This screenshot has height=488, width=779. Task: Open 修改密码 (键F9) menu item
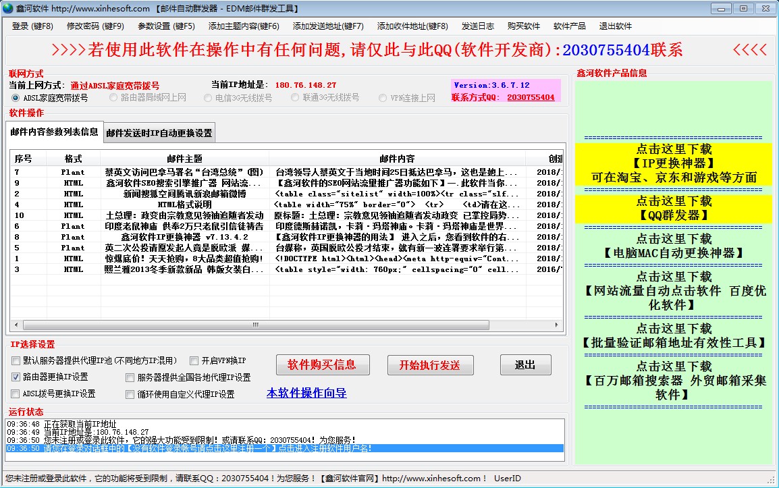pyautogui.click(x=95, y=26)
